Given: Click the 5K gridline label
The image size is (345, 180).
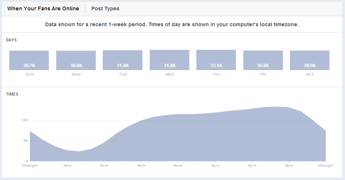Looking at the screenshot, I should pyautogui.click(x=26, y=141).
